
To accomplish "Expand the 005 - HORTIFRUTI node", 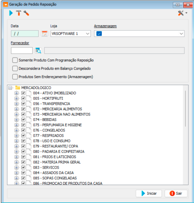I will (x=17, y=98).
